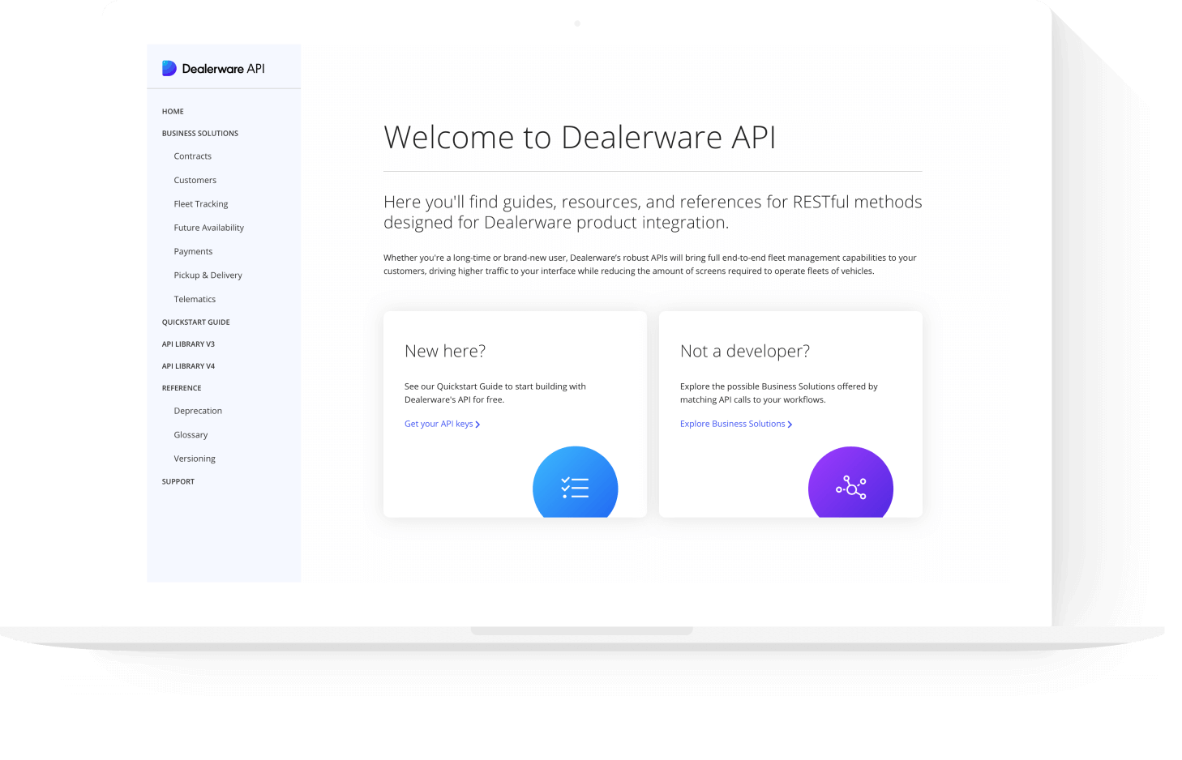Click the Explore Business Solutions link
The width and height of the screenshot is (1182, 760).
tap(733, 424)
